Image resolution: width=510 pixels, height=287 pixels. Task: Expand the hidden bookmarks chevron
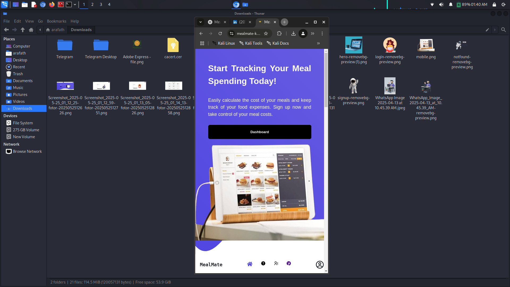(318, 43)
